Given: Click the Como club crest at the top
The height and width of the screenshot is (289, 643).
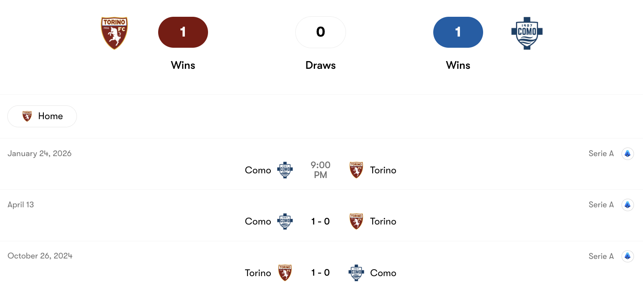Looking at the screenshot, I should 527,32.
